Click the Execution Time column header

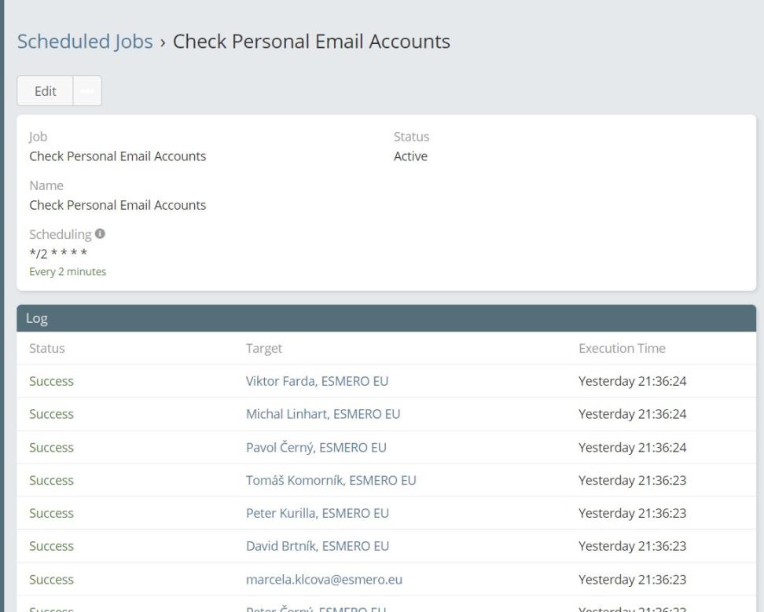coord(622,348)
